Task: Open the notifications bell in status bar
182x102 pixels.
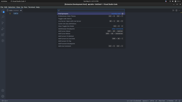Action: pyautogui.click(x=179, y=101)
